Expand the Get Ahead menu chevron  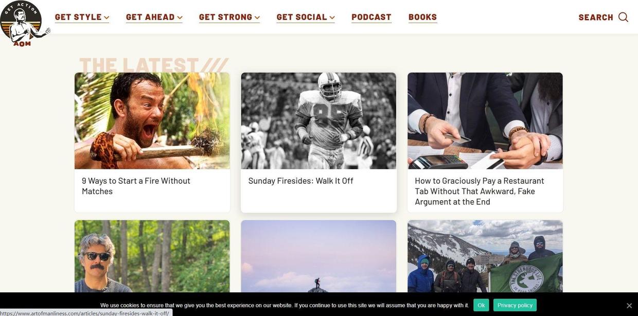180,17
